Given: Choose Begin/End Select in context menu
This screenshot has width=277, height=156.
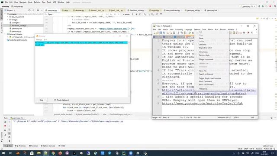Looking at the screenshot, I should (206, 48).
